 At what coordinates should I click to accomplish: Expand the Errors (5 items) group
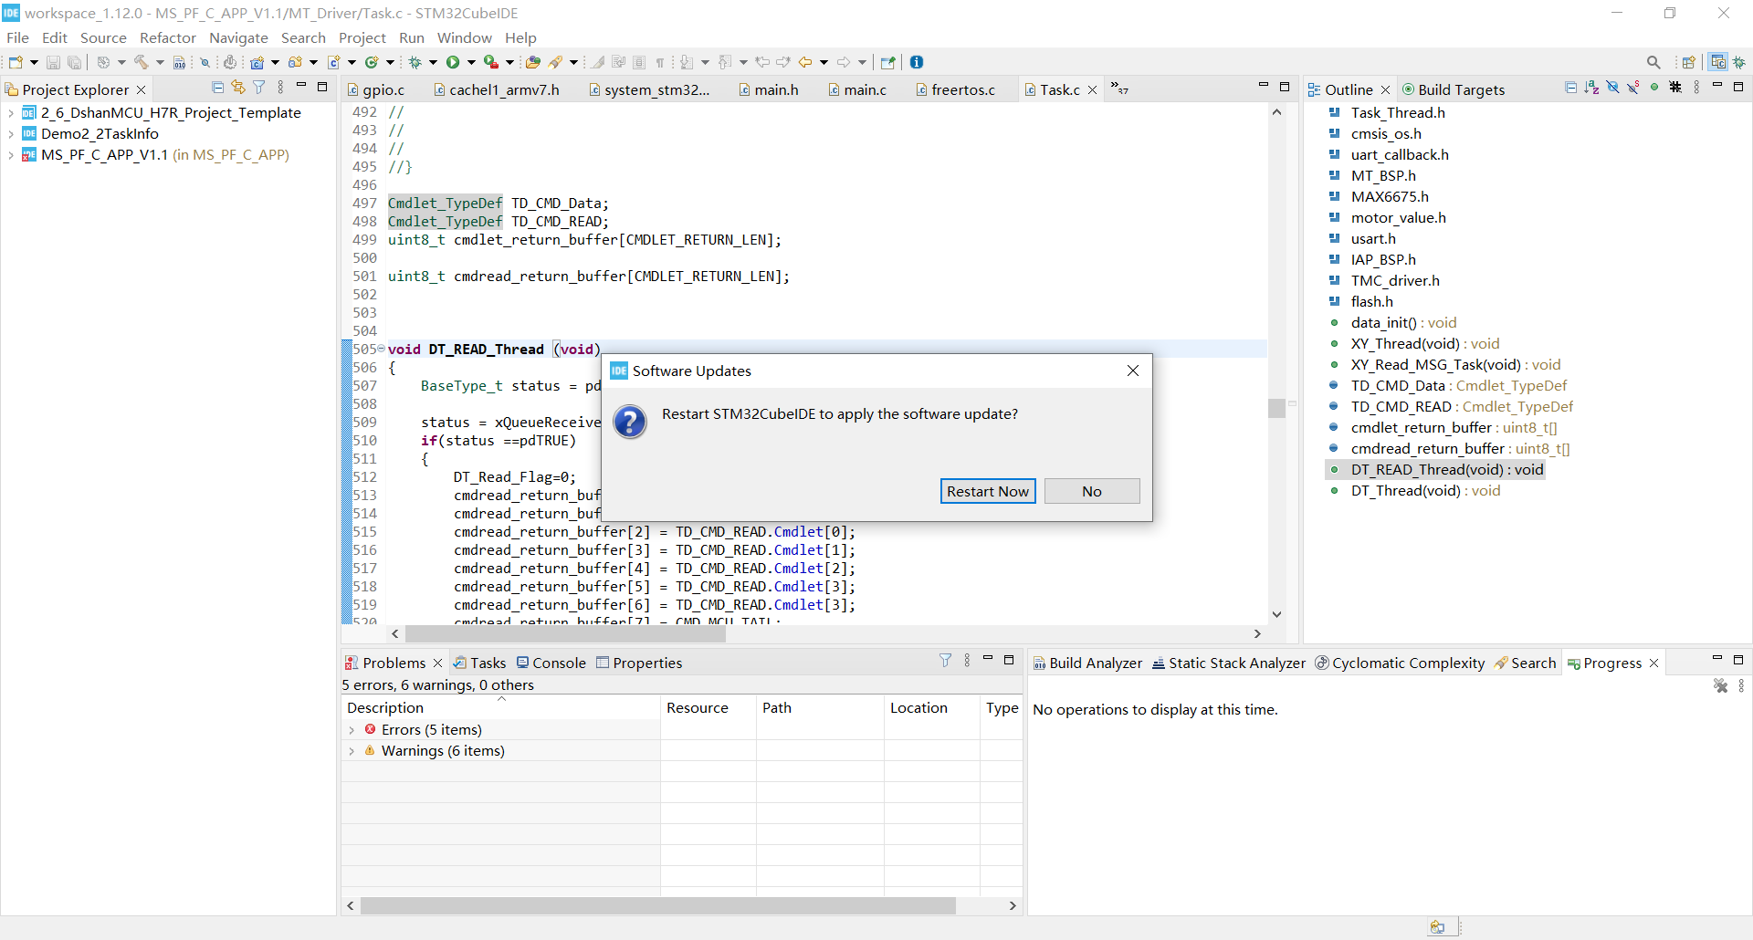point(352,730)
